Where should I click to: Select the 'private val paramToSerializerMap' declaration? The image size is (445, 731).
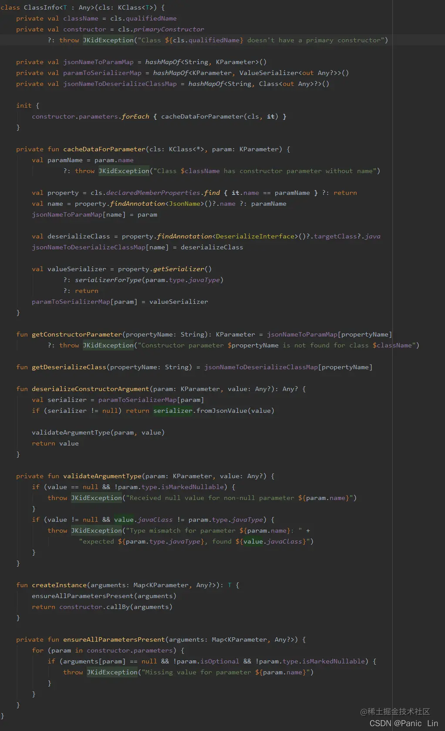[182, 73]
